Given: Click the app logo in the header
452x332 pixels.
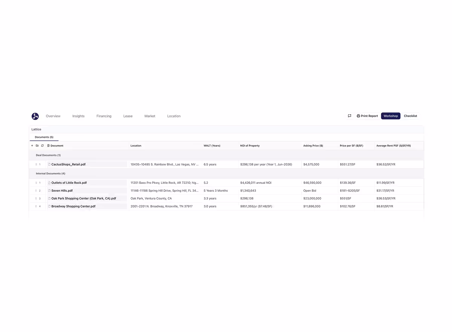Looking at the screenshot, I should tap(35, 116).
